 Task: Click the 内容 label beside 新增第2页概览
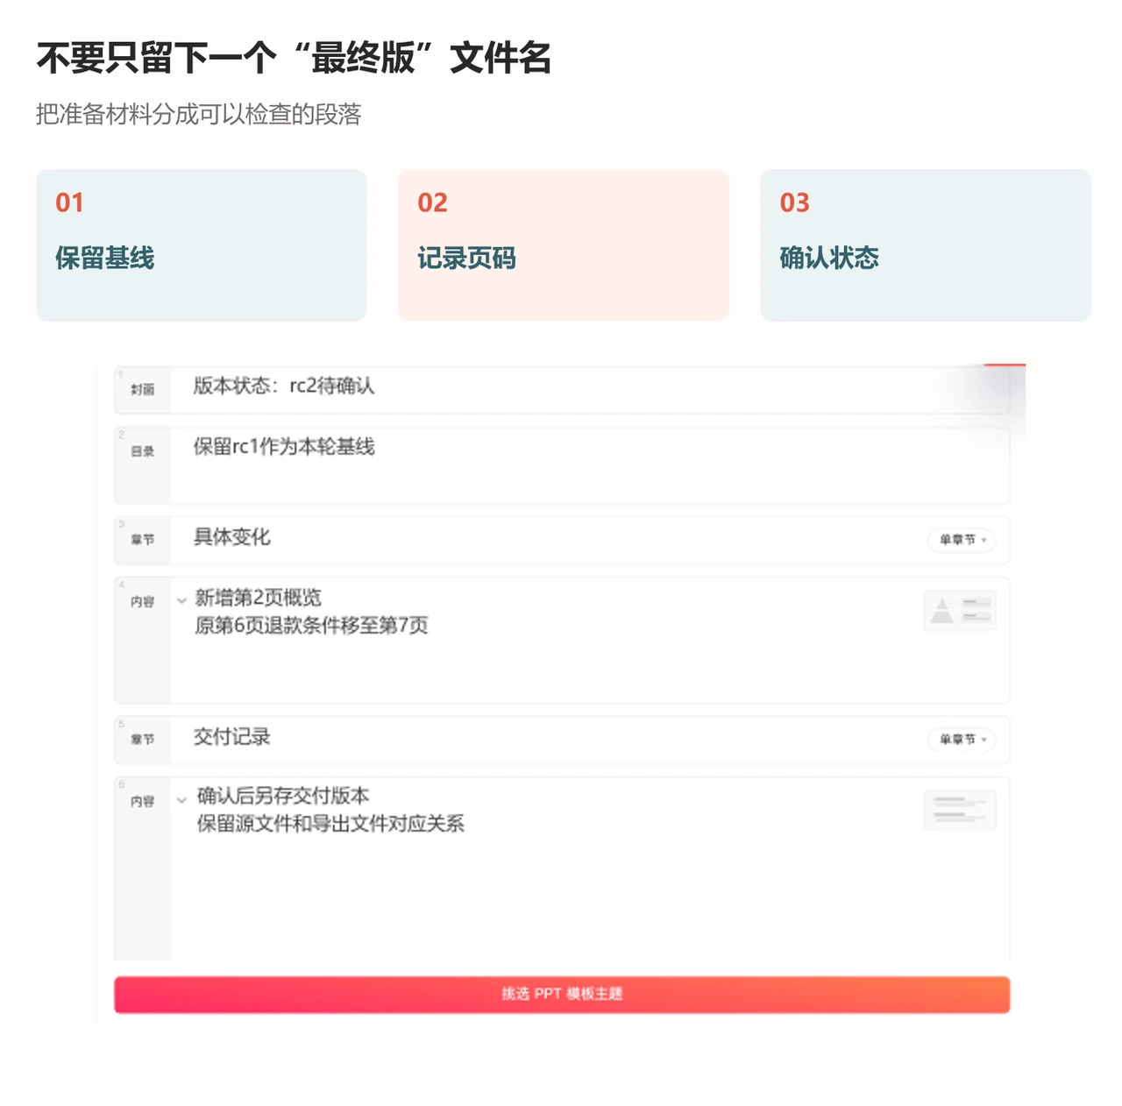[x=143, y=602]
